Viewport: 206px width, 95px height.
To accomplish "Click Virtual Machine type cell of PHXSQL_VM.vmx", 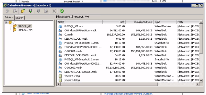I will (163, 27).
